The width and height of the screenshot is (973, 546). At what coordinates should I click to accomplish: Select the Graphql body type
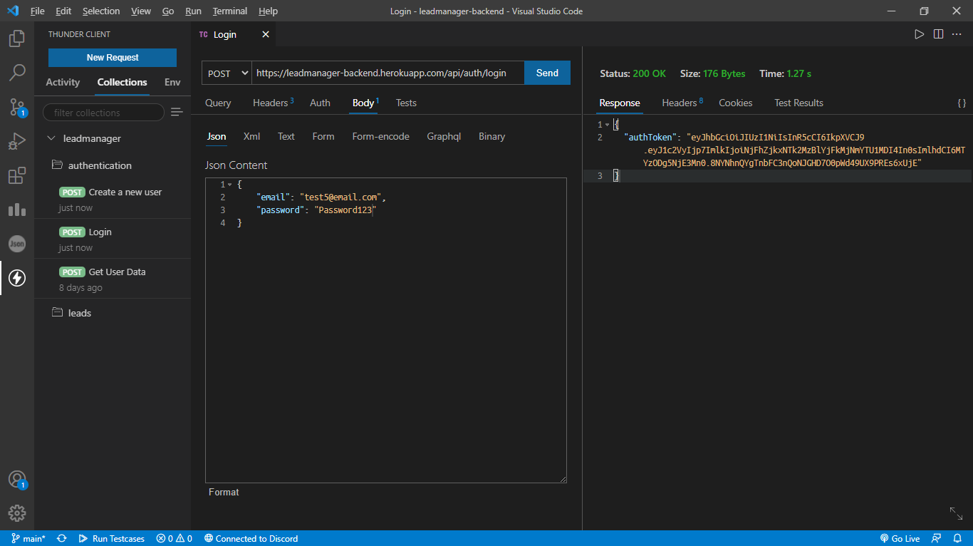click(444, 136)
